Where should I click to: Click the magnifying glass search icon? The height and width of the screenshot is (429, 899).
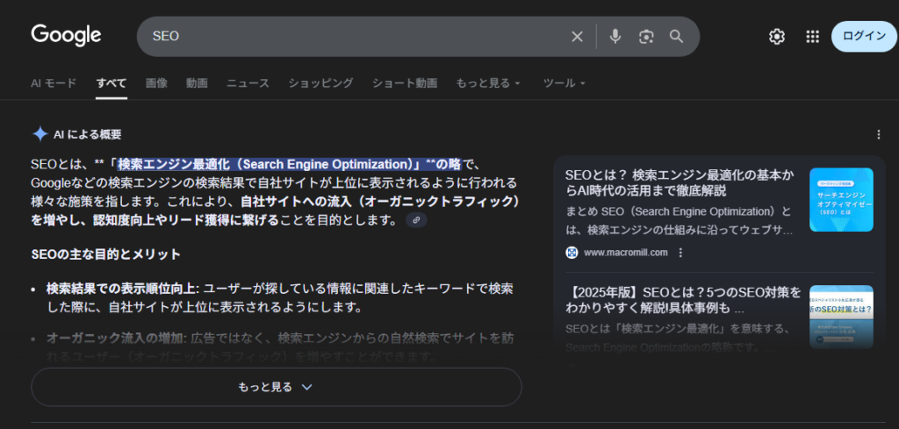click(677, 37)
